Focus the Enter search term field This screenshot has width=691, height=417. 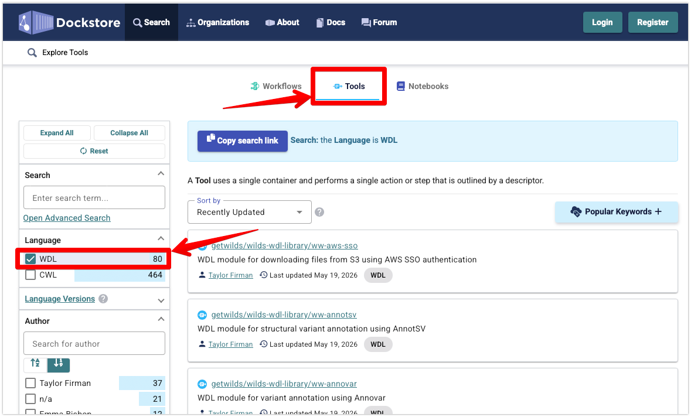coord(94,198)
